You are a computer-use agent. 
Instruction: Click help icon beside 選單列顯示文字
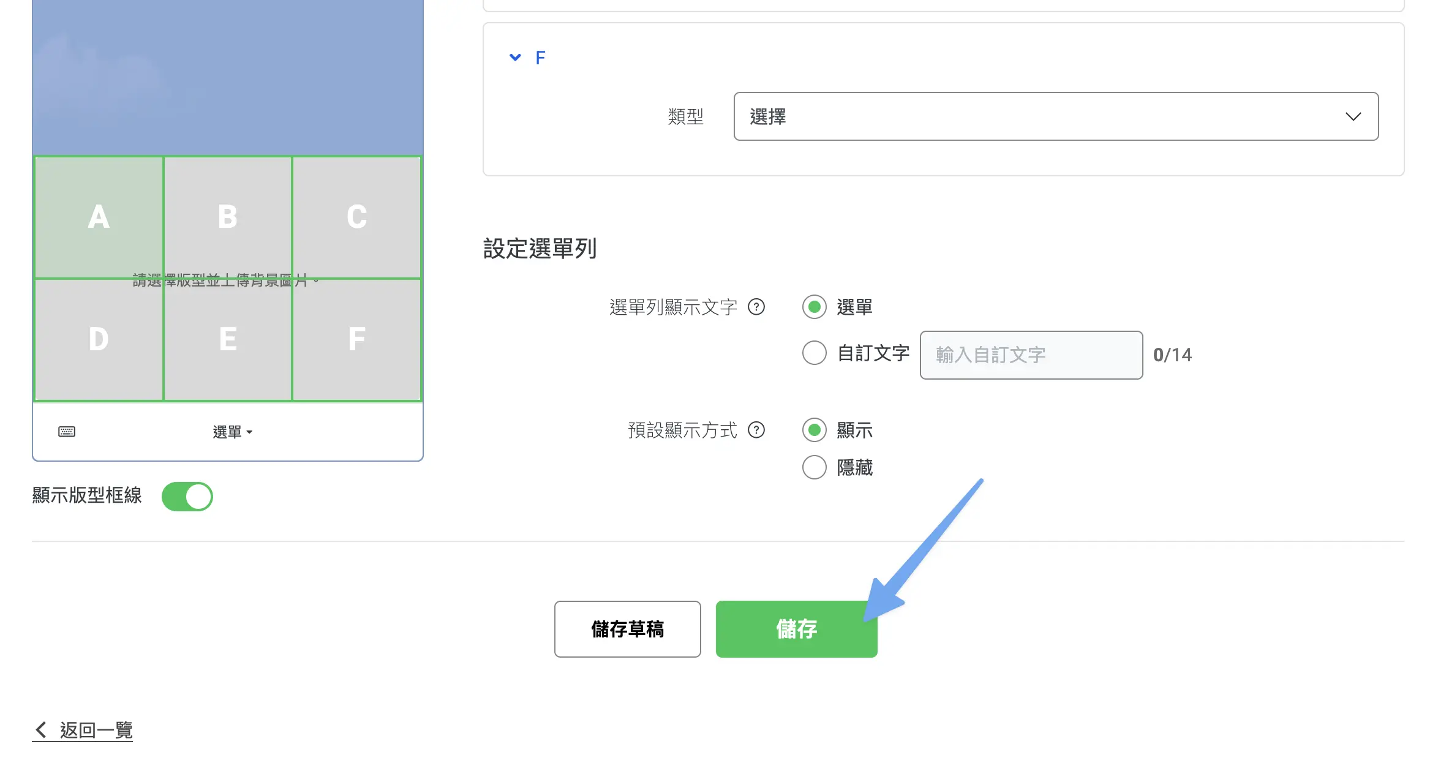[756, 307]
